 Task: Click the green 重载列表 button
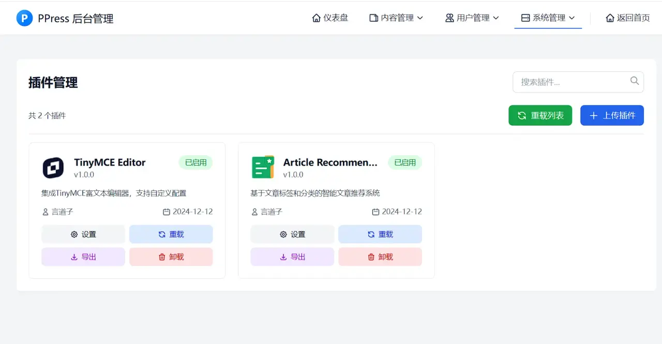coord(540,115)
